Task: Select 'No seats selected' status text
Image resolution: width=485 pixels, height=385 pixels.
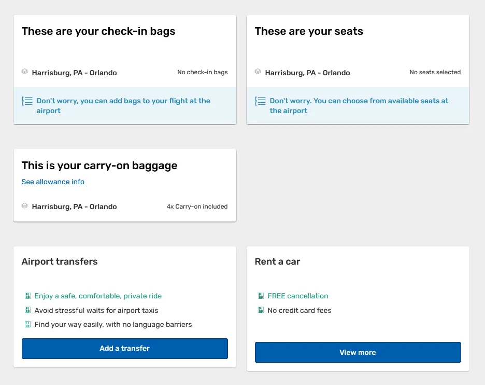Action: coord(435,72)
